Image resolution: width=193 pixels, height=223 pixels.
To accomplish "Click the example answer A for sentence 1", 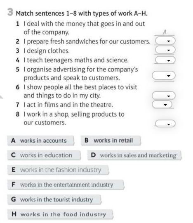I will [165, 32].
